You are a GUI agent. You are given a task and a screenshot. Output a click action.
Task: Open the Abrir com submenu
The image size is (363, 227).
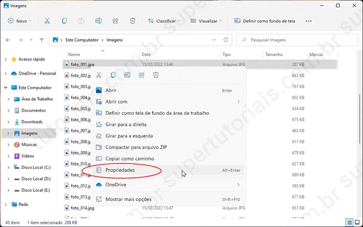click(168, 102)
